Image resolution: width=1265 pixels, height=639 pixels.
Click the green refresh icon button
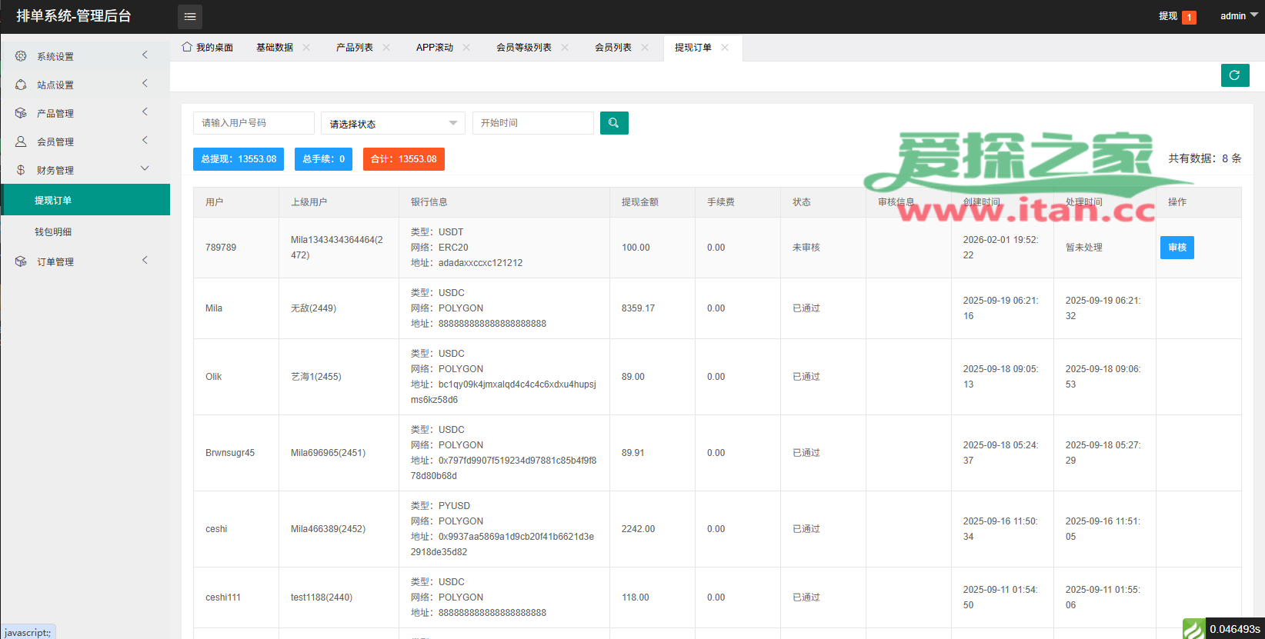1234,75
